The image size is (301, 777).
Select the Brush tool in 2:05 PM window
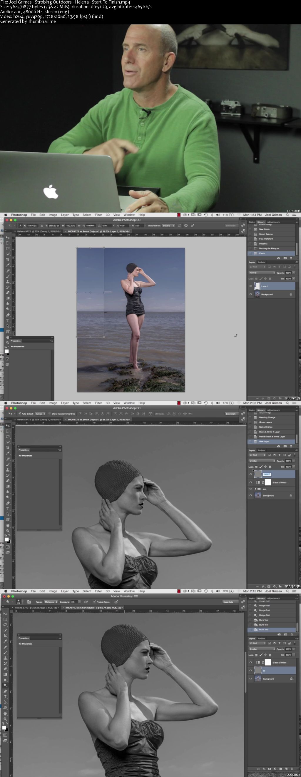[x=8, y=464]
